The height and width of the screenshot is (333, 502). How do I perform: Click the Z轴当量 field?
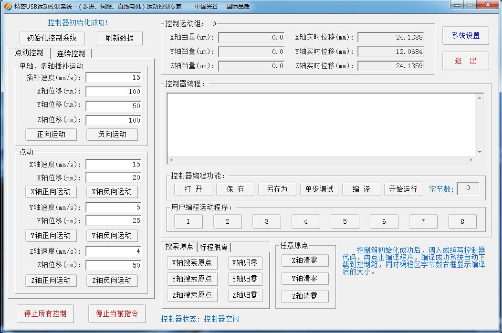[x=251, y=66]
